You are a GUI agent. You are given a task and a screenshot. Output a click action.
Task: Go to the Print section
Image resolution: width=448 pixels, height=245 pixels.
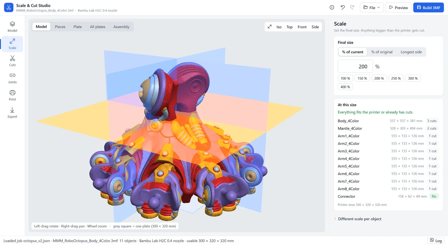tap(12, 95)
